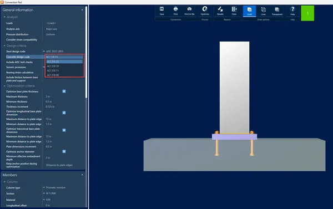Click the Minimum thickness 0.5 in value
This screenshot has width=333, height=209.
[x=49, y=101]
